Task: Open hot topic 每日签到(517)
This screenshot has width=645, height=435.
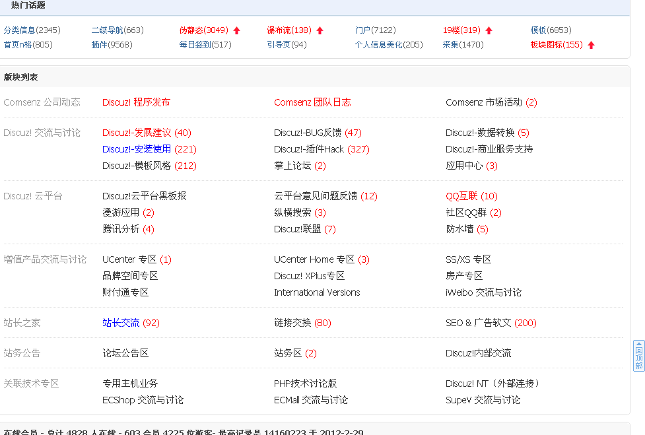Action: tap(205, 44)
